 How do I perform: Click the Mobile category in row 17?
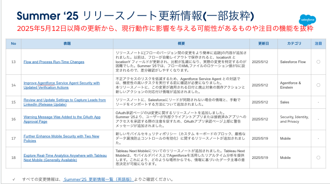click(285, 138)
